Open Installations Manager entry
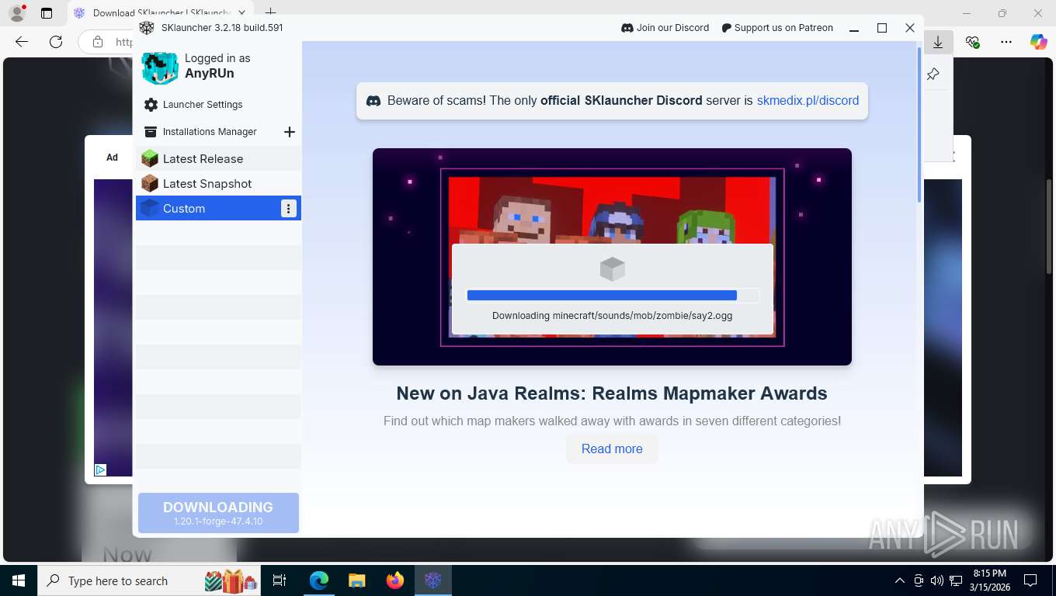The height and width of the screenshot is (596, 1056). pos(210,132)
